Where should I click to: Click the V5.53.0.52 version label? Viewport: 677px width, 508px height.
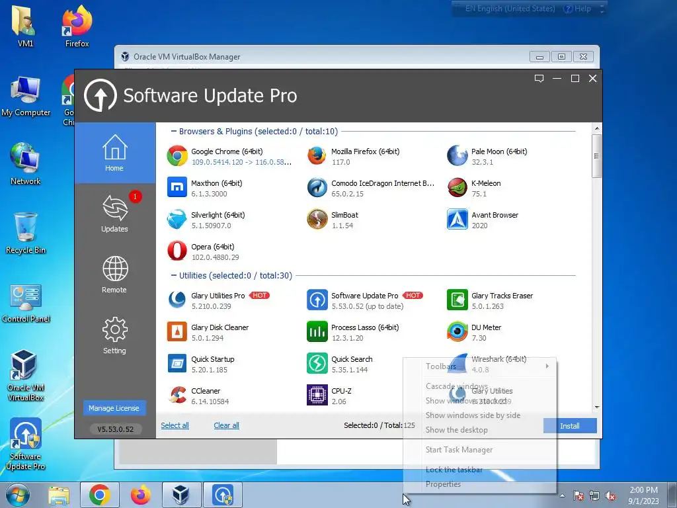coord(115,429)
